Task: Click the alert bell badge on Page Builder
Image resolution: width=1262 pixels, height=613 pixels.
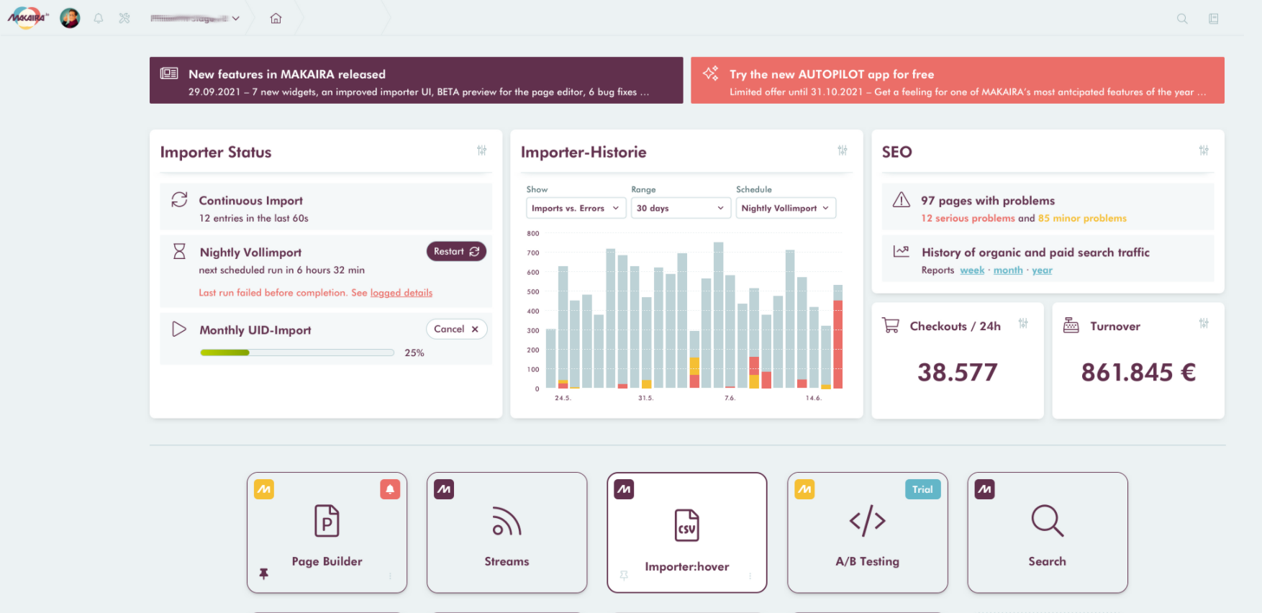Action: pyautogui.click(x=390, y=489)
